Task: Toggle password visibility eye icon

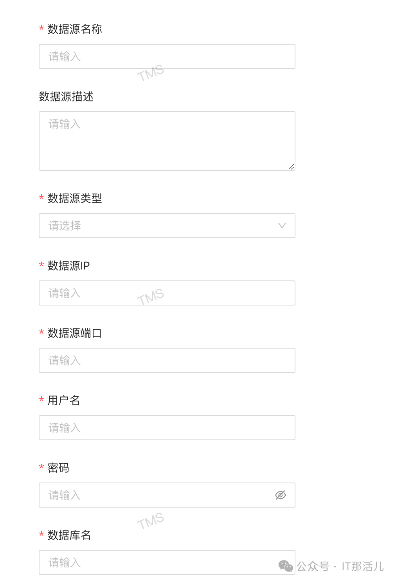Action: [281, 495]
